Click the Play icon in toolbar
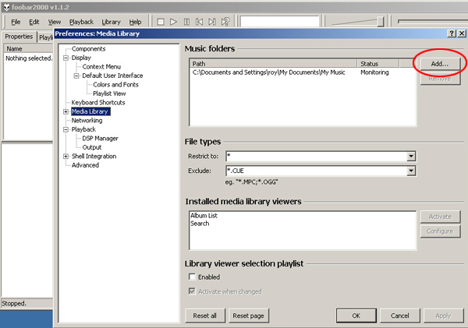 click(x=173, y=22)
